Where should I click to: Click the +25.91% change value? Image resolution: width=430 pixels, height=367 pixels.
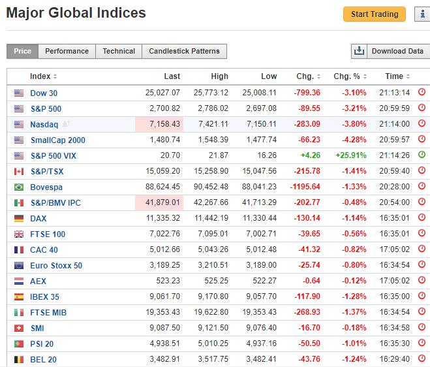351,155
